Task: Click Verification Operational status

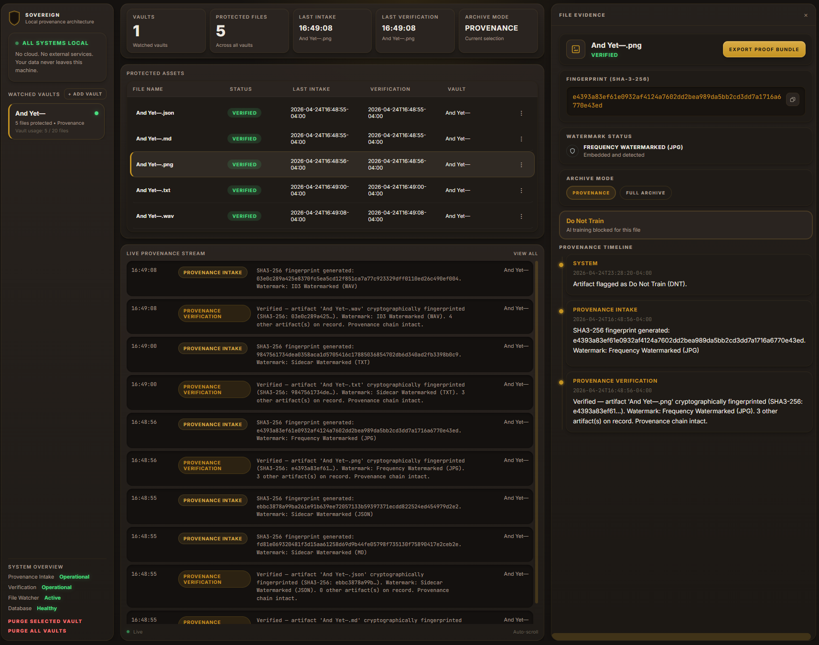Action: 40,588
